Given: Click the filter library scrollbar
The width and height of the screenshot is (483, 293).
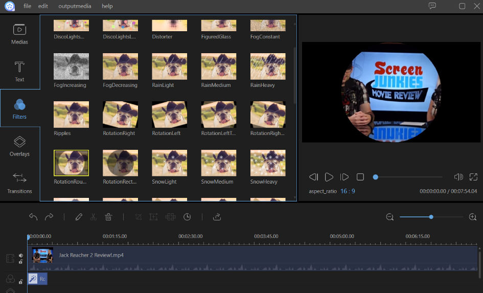Looking at the screenshot, I should click(x=295, y=76).
